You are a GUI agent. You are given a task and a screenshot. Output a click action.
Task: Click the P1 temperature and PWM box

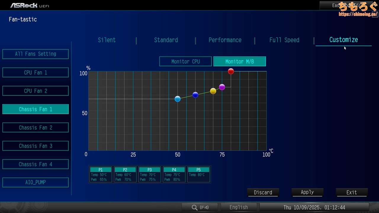tap(100, 175)
